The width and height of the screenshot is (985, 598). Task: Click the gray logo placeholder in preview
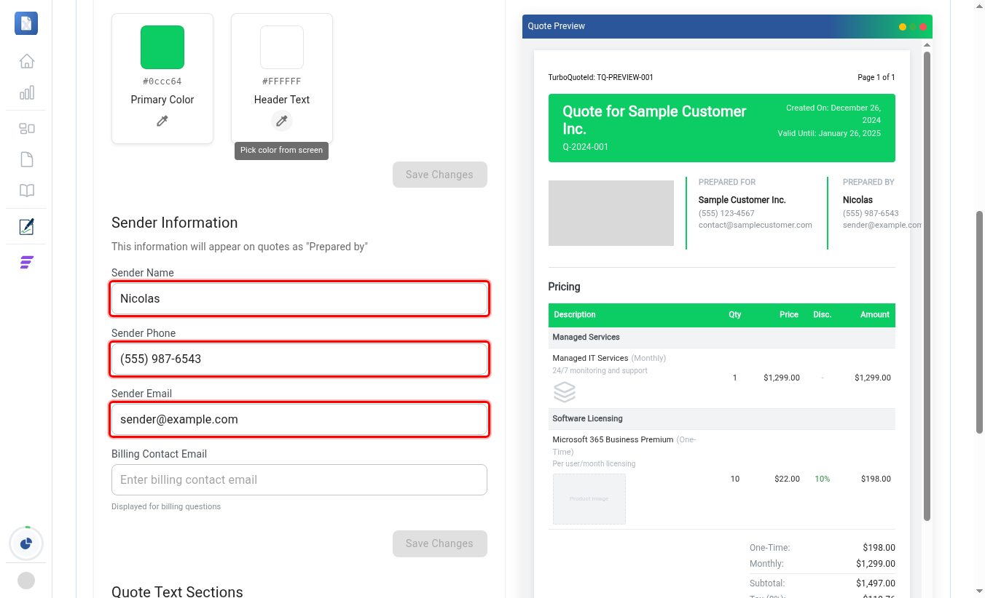click(611, 213)
